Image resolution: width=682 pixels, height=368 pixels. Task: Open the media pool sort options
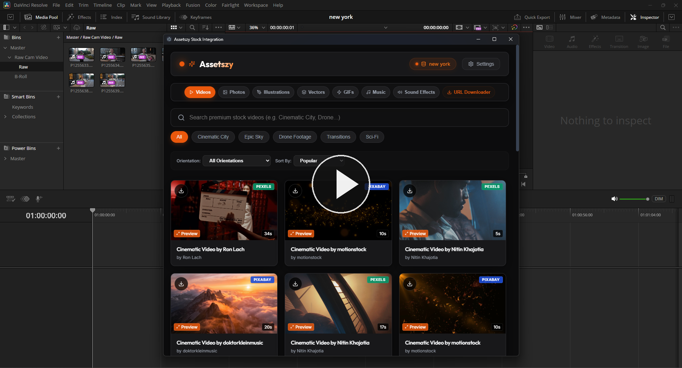[205, 27]
